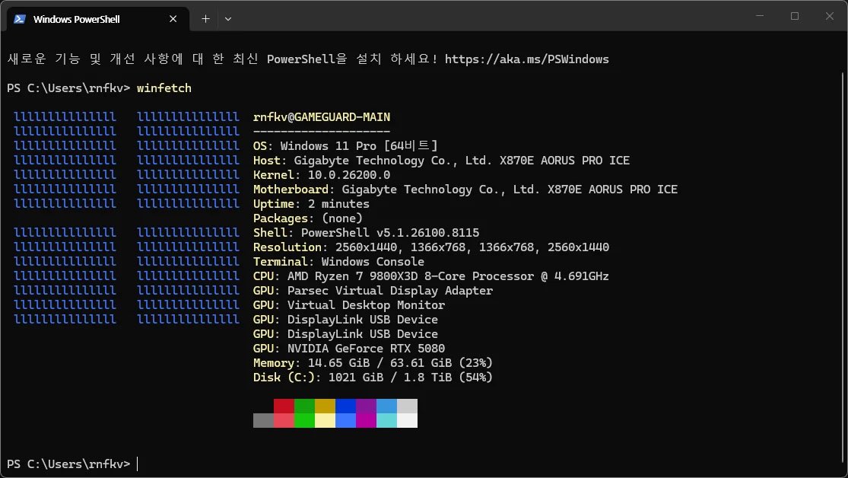Click the Terminal: Windows Console line
848x478 pixels.
point(338,262)
